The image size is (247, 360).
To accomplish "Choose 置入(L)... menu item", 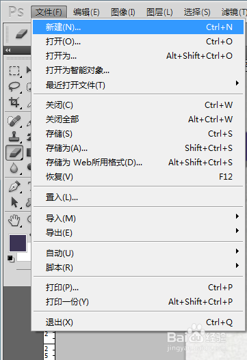I will [138, 197].
